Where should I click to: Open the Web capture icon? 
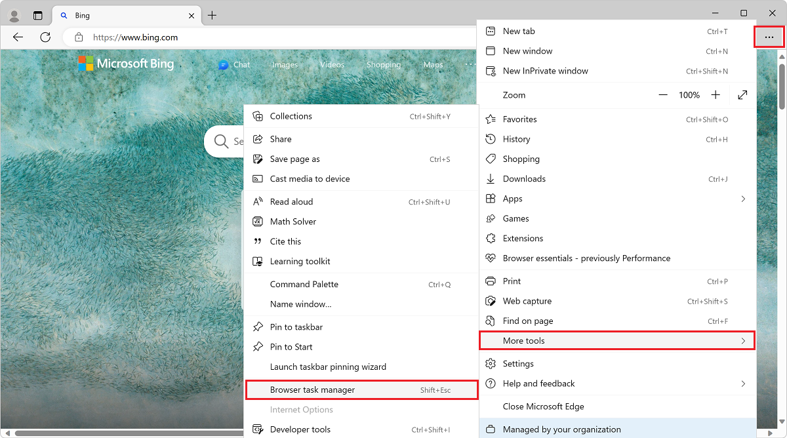click(491, 300)
